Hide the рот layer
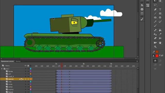Image resolution: width=165 pixels, height=93 pixels. tap(26, 74)
